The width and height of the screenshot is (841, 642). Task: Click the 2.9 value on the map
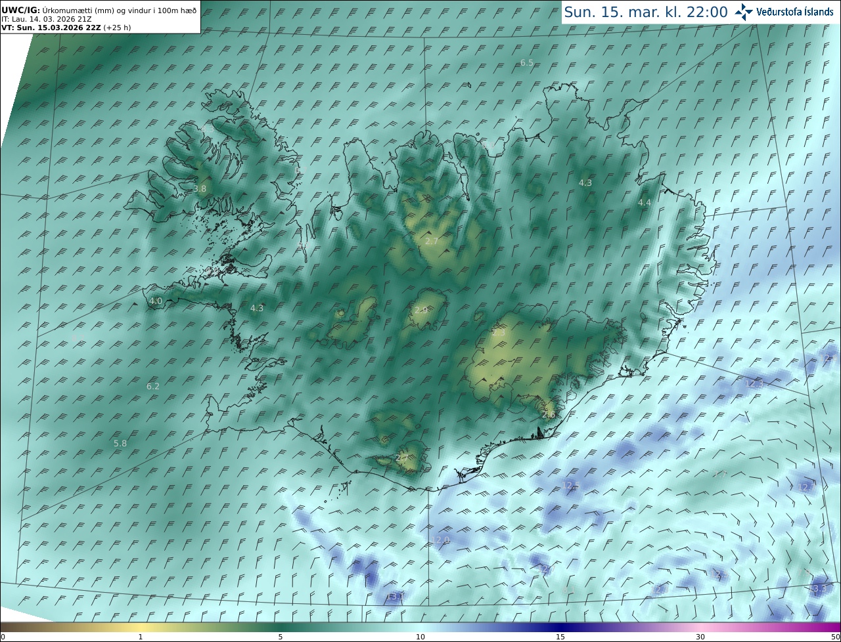tap(421, 310)
